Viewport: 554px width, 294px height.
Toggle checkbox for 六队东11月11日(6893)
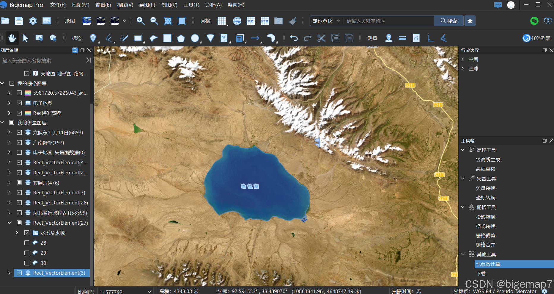pos(19,132)
